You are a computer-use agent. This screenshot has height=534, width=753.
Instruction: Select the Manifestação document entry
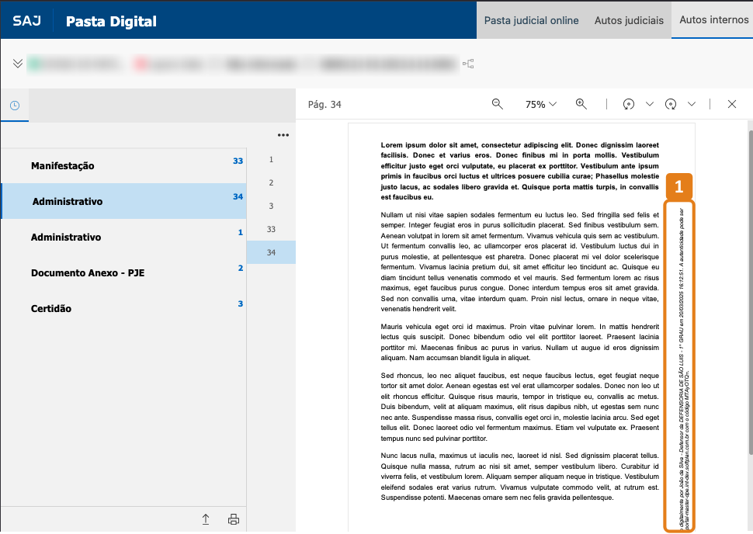pyautogui.click(x=124, y=165)
